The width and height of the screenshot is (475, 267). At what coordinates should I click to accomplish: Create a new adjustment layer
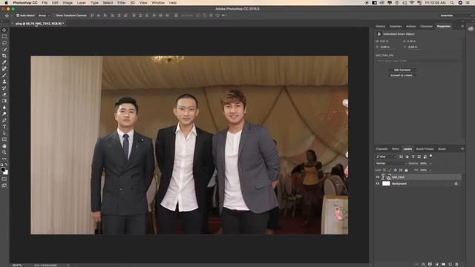point(436,264)
